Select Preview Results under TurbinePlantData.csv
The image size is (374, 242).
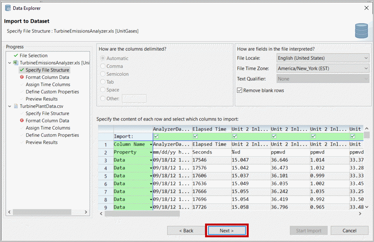click(42, 142)
